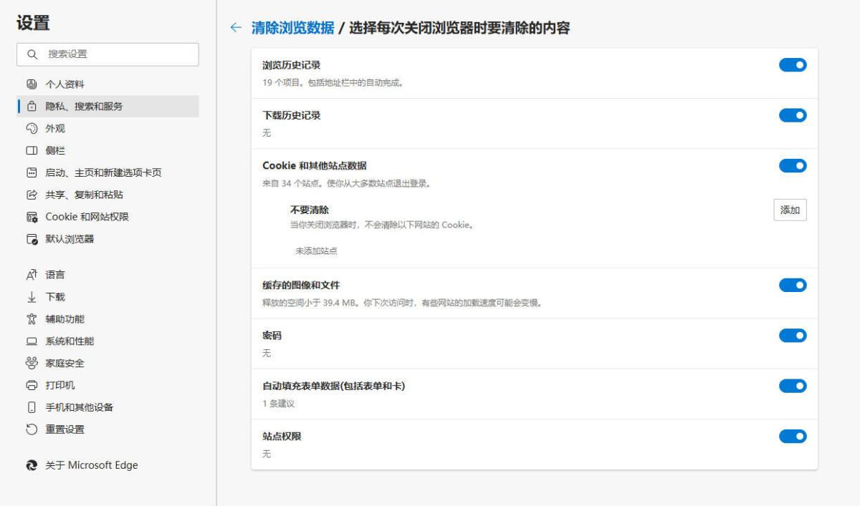Click the Microsoft Edge logo icon
Image resolution: width=860 pixels, height=506 pixels.
31,466
